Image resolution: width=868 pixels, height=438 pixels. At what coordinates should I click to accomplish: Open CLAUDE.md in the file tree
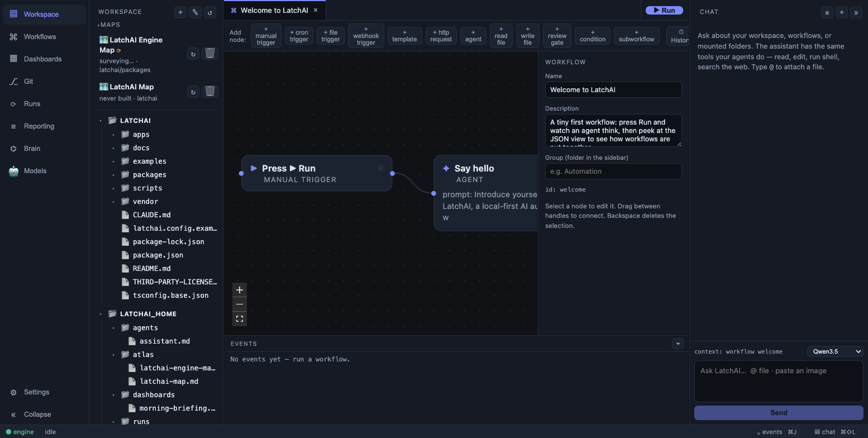click(x=152, y=215)
